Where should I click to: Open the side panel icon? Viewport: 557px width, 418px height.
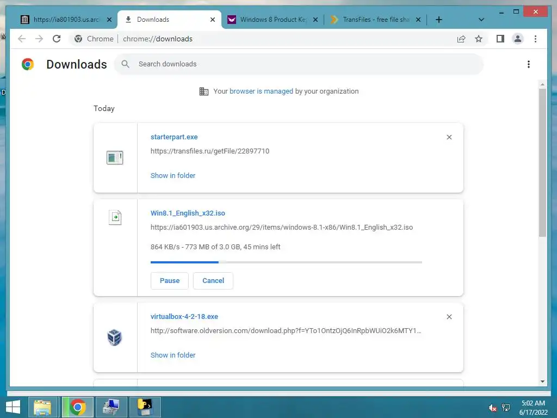click(500, 39)
